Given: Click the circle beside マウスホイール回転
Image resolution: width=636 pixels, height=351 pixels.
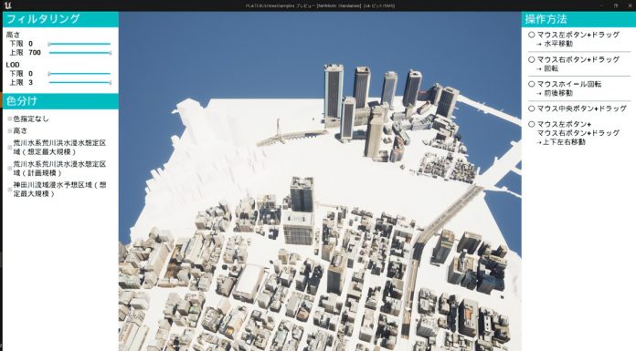Looking at the screenshot, I should 531,84.
